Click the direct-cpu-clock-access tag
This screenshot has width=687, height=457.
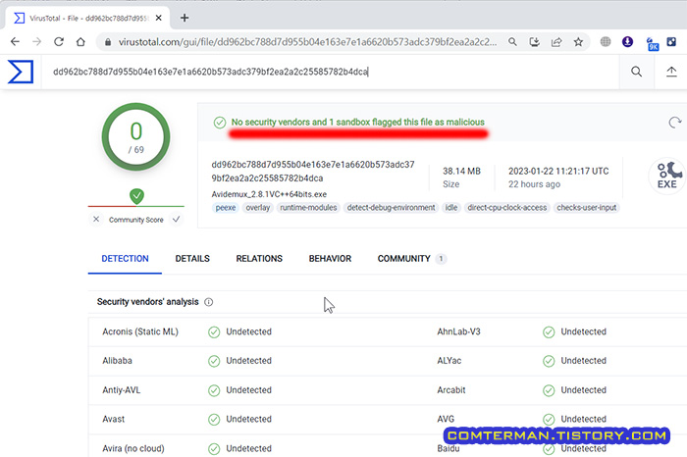click(507, 208)
